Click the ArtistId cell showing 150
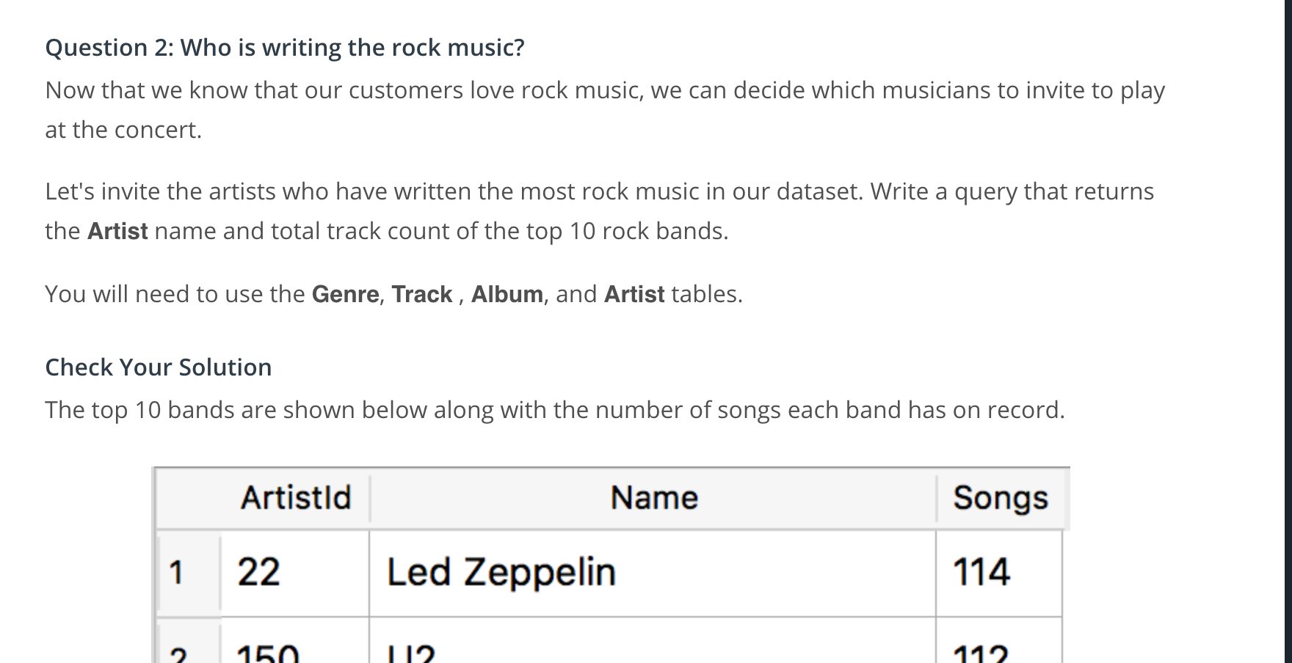Image resolution: width=1292 pixels, height=663 pixels. tap(295, 641)
